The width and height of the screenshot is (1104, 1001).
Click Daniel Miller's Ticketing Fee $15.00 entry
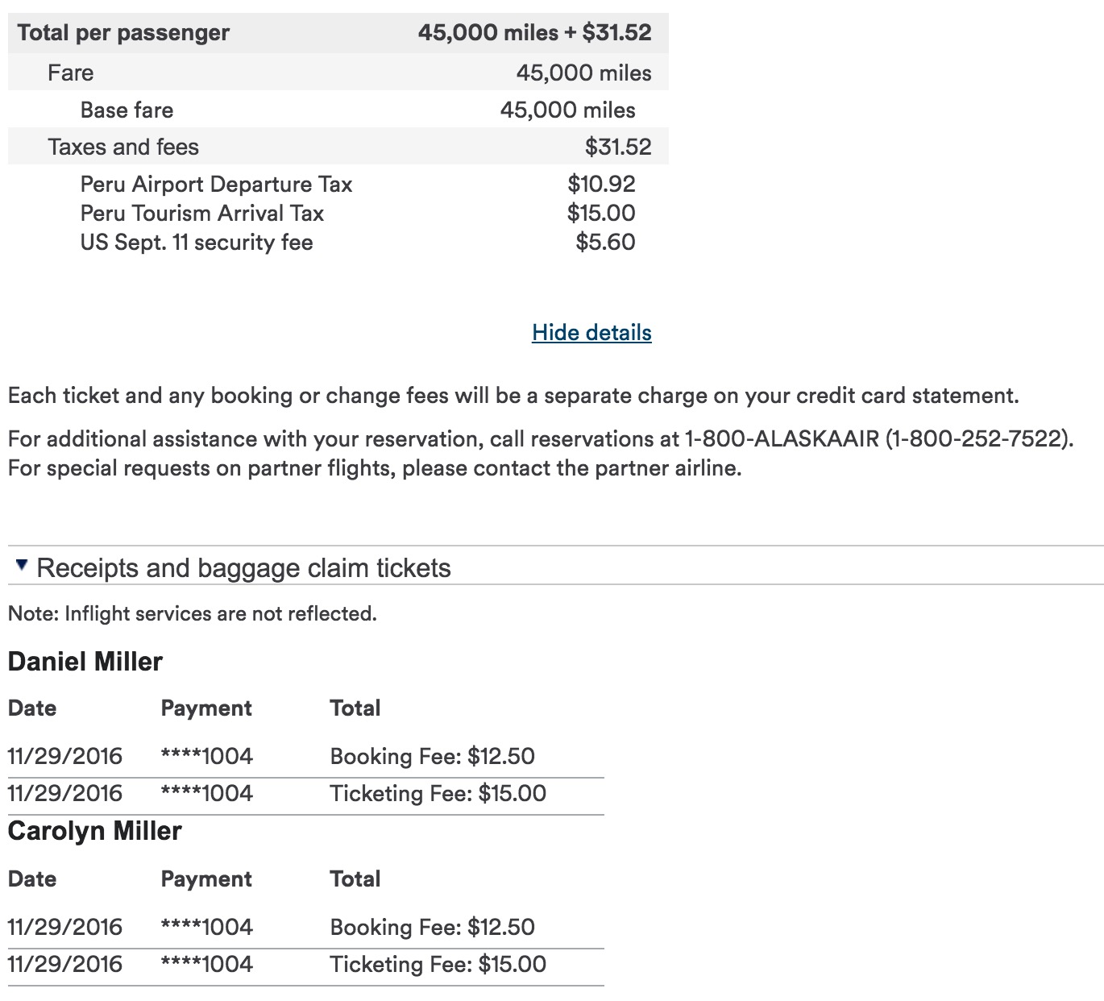tap(438, 793)
